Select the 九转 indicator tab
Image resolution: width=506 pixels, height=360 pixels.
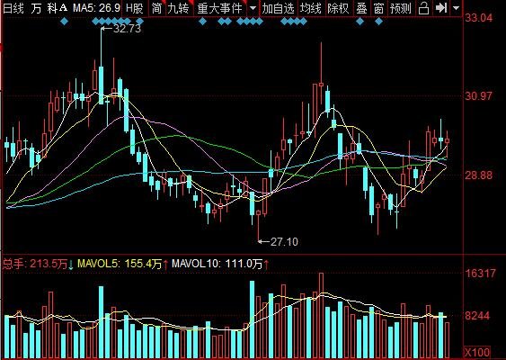pos(178,8)
